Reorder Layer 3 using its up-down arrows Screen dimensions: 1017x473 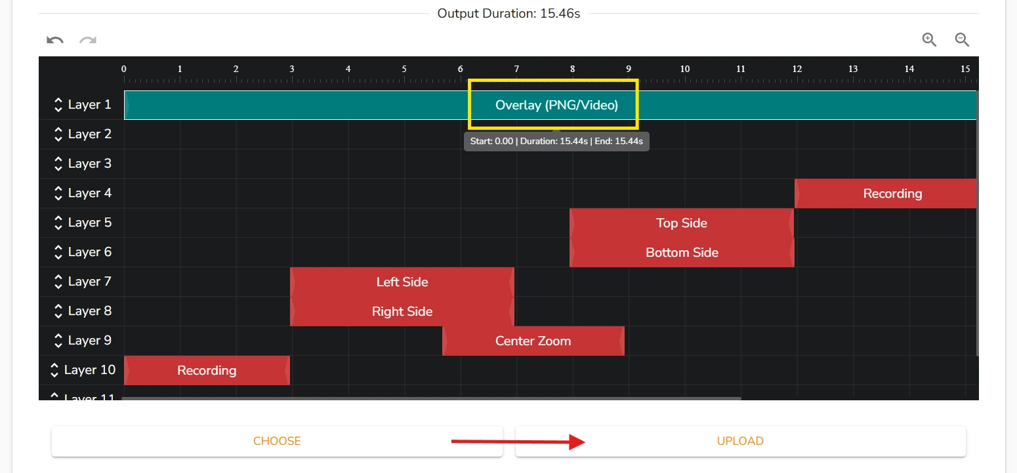[x=58, y=164]
